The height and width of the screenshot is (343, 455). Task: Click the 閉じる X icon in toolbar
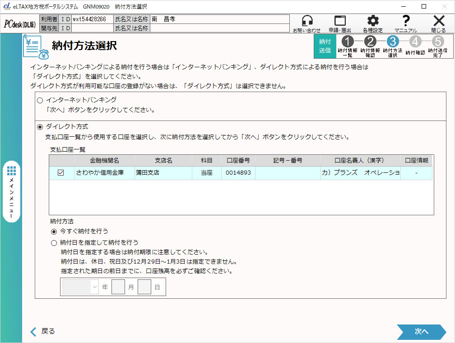438,22
